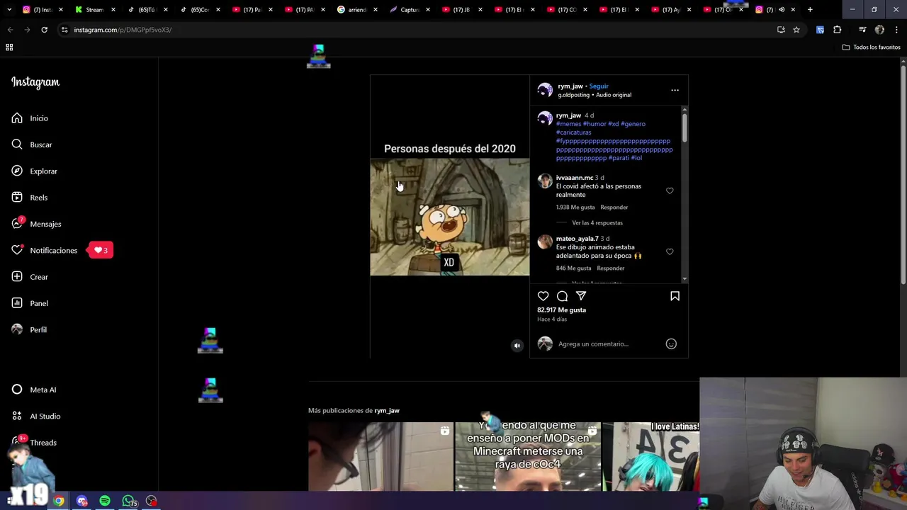The height and width of the screenshot is (510, 907).
Task: Reply to mateo_ayala.7's comment
Action: pyautogui.click(x=610, y=268)
